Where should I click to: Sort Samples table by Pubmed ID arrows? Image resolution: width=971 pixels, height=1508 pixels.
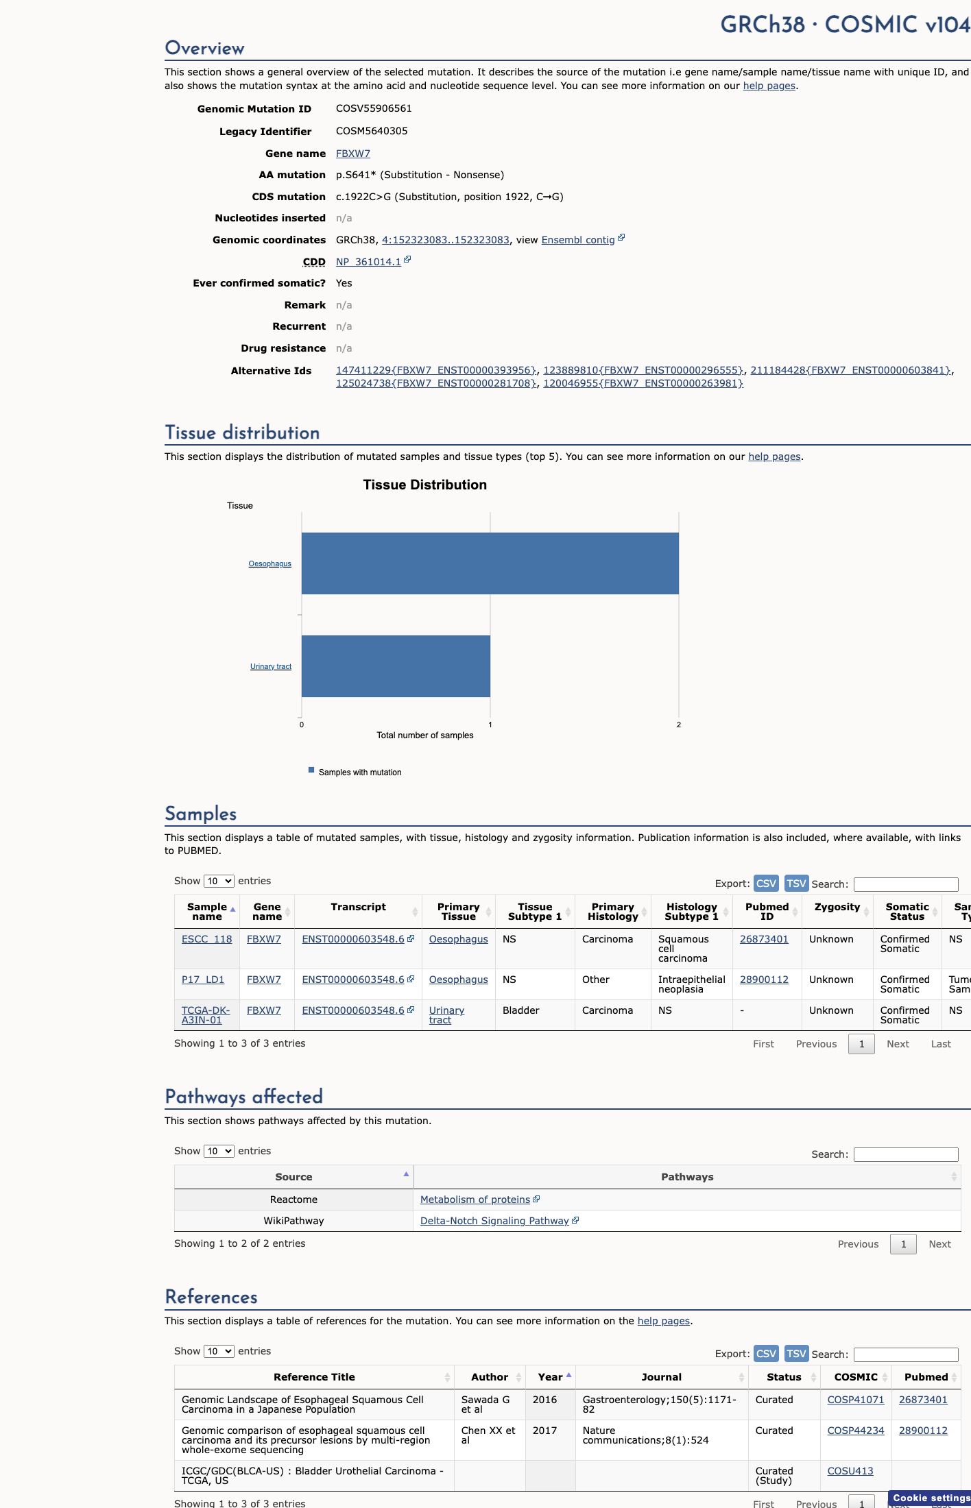click(x=795, y=912)
